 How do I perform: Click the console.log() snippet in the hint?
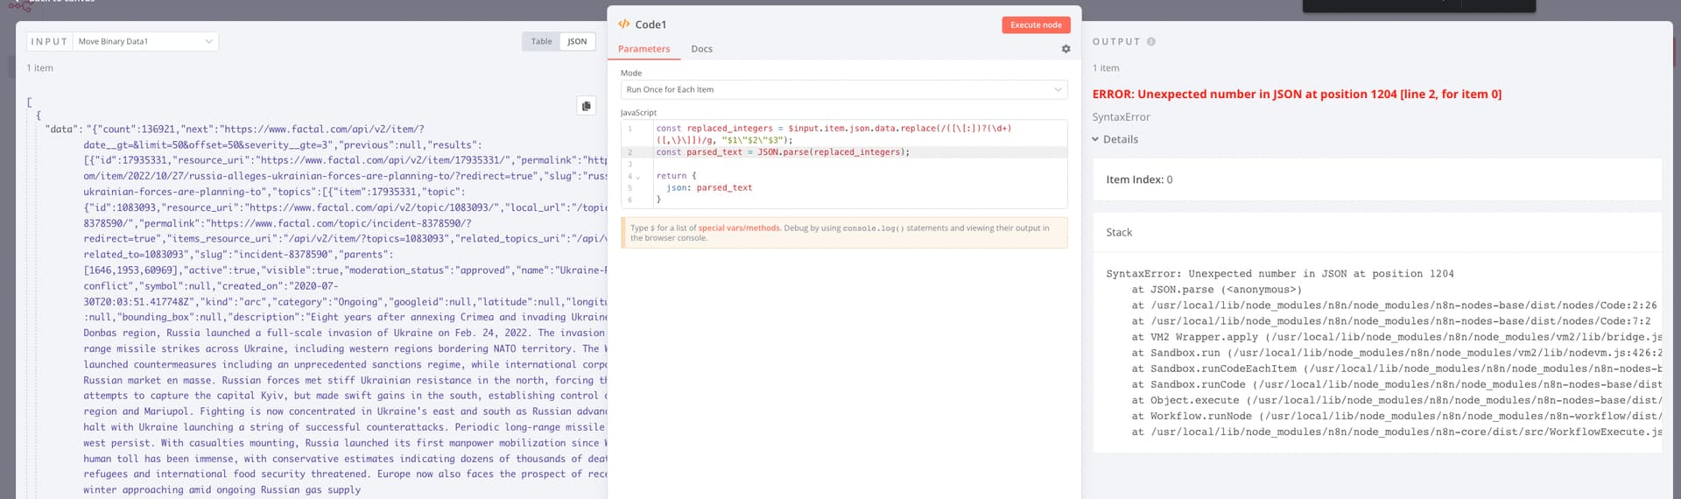coord(873,228)
